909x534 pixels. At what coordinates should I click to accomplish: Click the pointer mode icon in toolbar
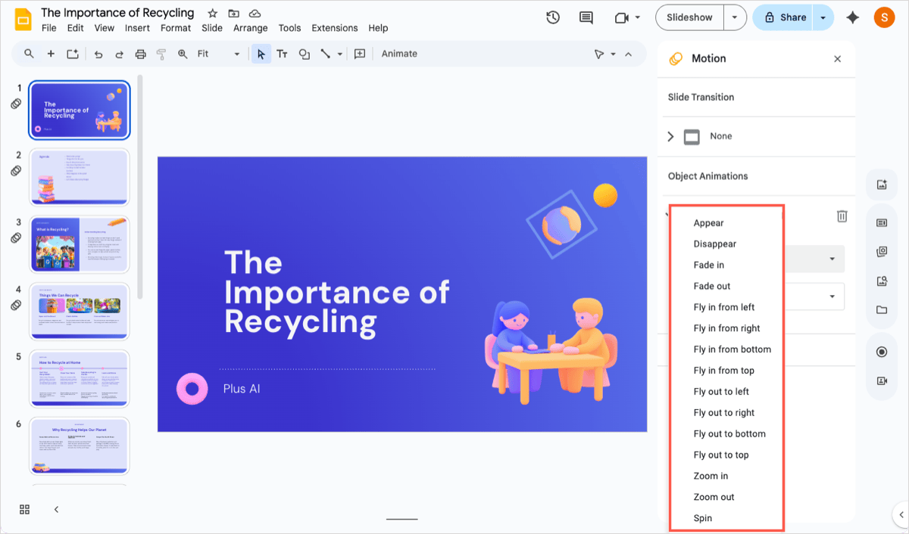pos(599,54)
